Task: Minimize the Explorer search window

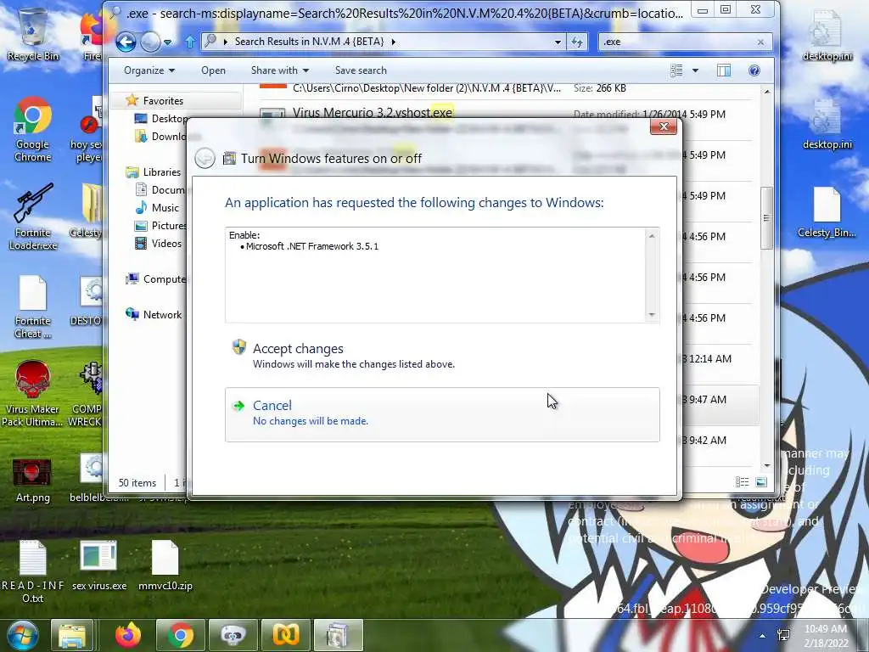Action: click(702, 10)
